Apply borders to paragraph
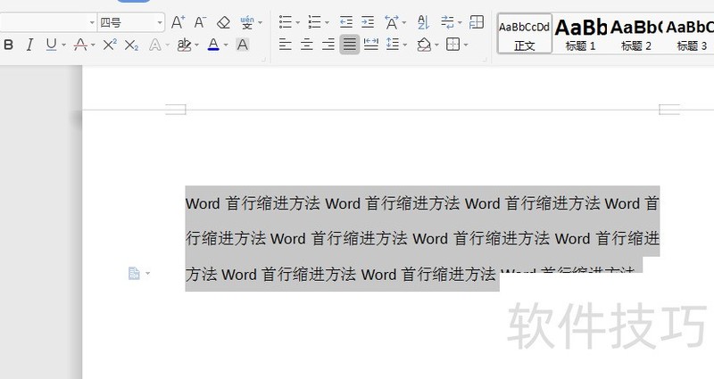Image resolution: width=714 pixels, height=379 pixels. tap(452, 44)
